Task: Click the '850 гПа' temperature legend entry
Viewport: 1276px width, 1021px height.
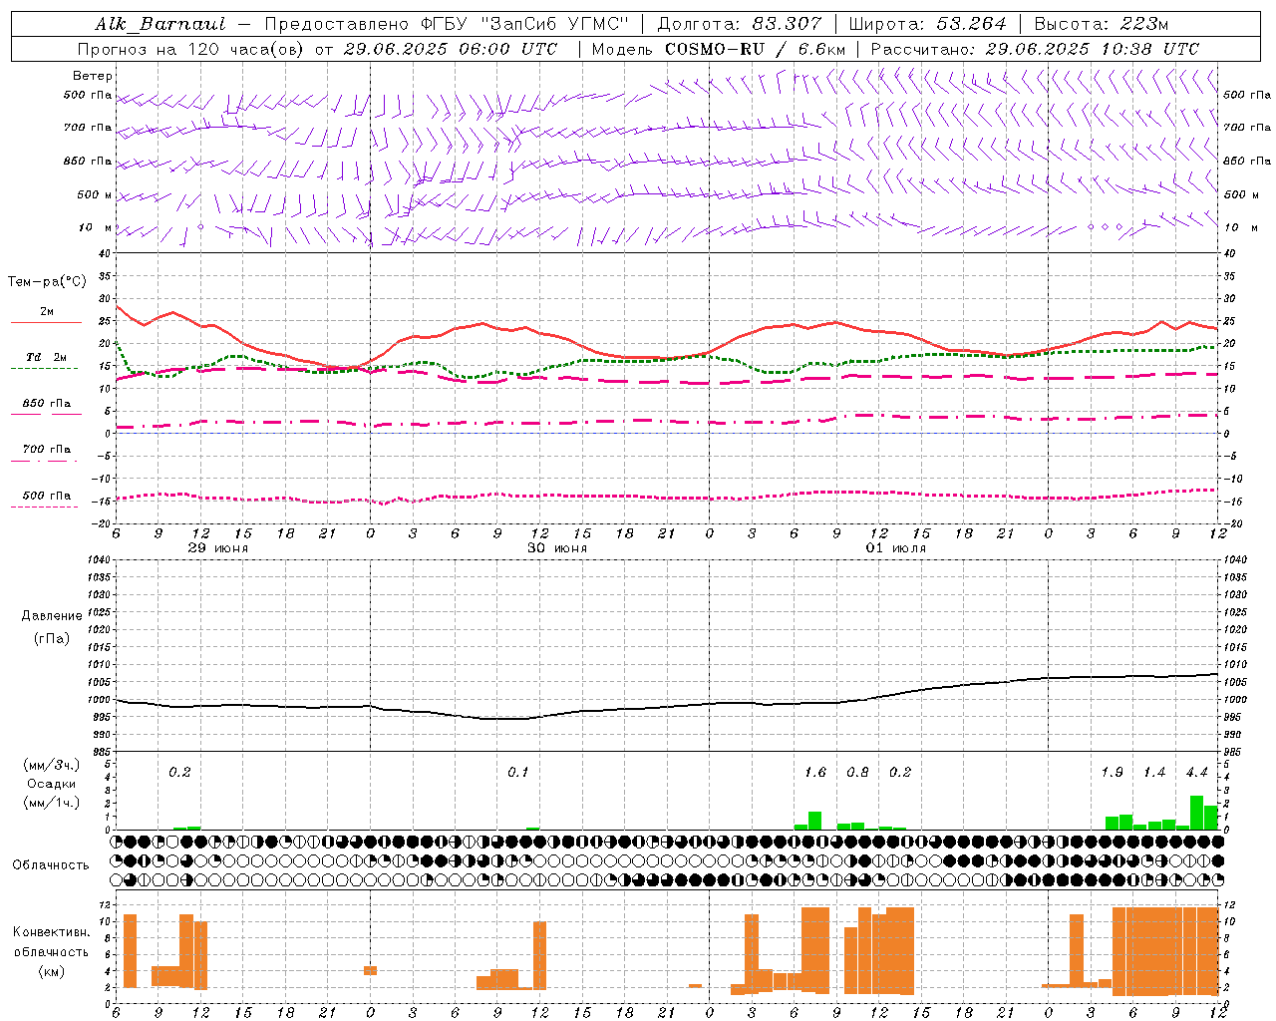Action: (47, 404)
